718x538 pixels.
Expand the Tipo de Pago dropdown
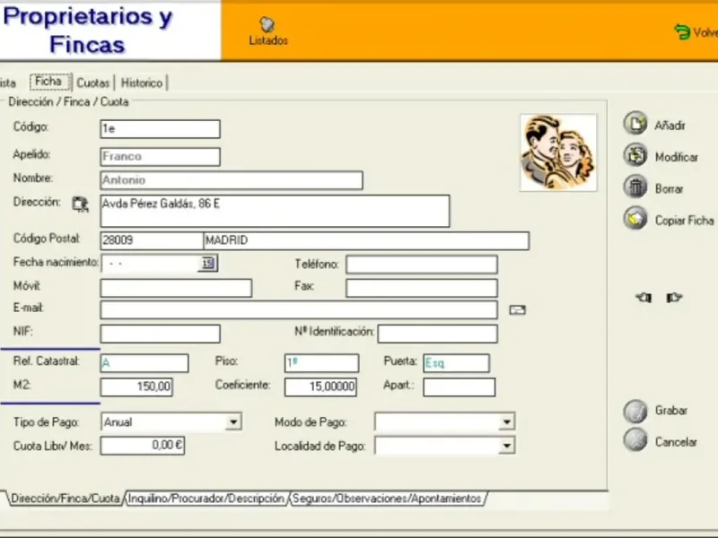pos(233,421)
